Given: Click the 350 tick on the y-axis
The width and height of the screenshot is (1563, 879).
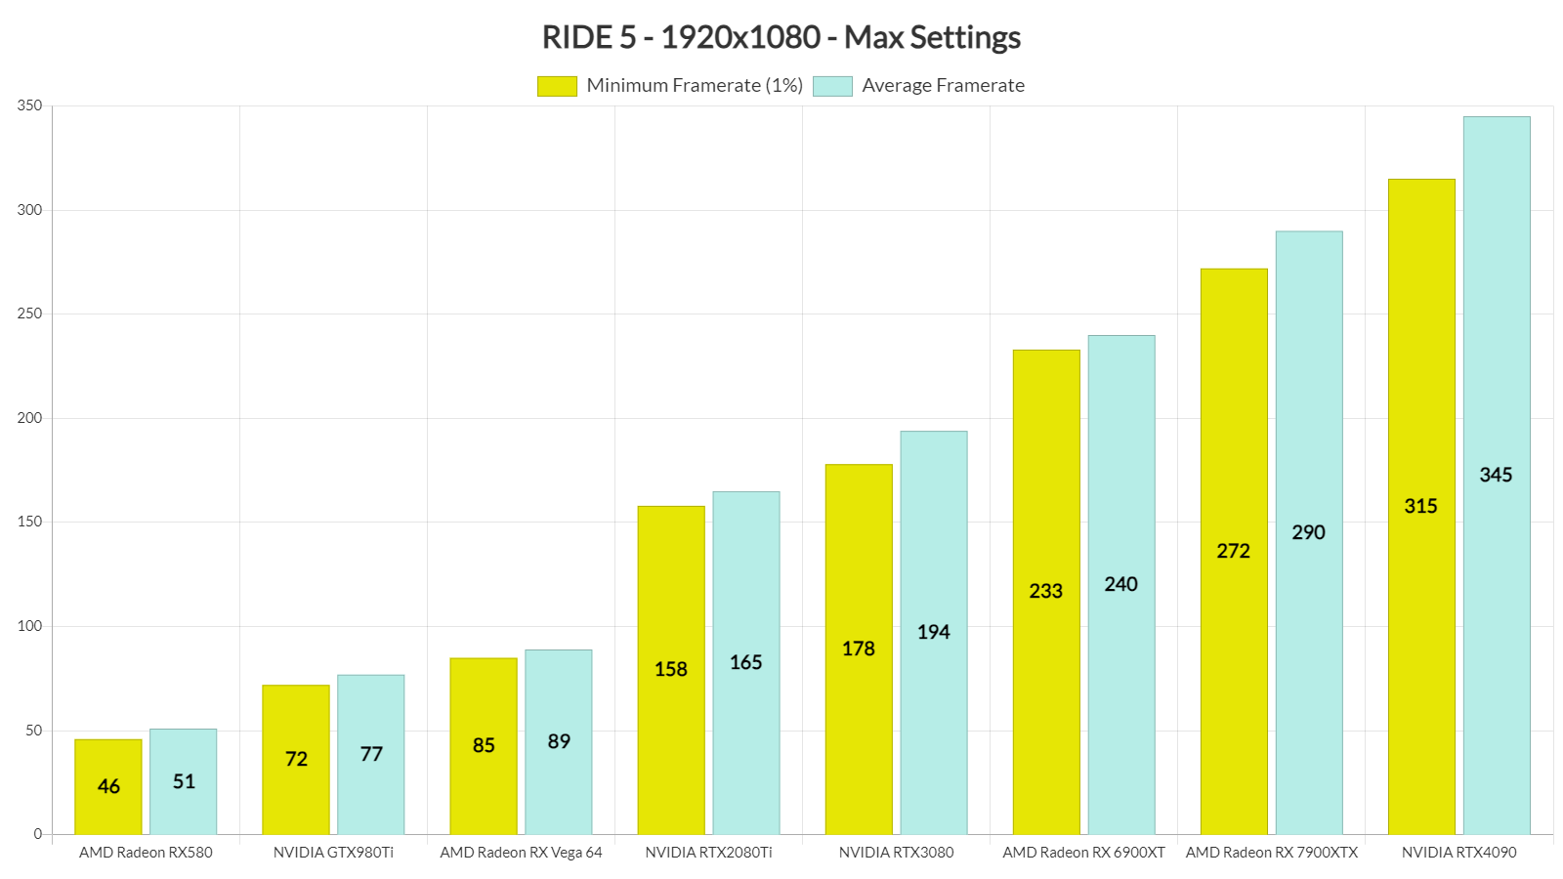Looking at the screenshot, I should (29, 105).
